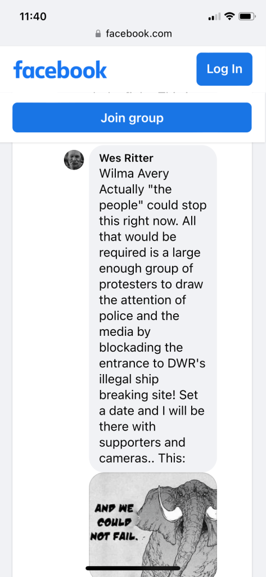
Task: Tap the cellular signal bars icon
Action: pyautogui.click(x=215, y=17)
